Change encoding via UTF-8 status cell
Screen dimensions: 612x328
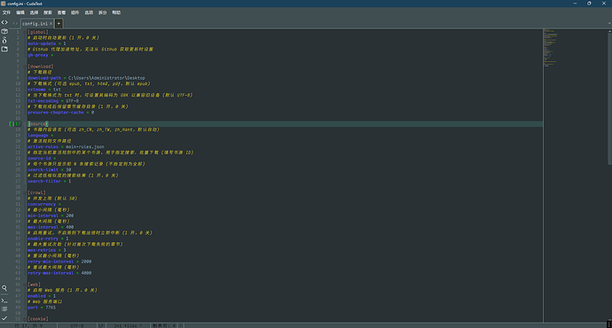(x=77, y=325)
